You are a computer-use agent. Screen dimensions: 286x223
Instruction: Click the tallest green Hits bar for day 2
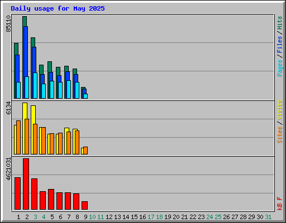[x=25, y=21]
